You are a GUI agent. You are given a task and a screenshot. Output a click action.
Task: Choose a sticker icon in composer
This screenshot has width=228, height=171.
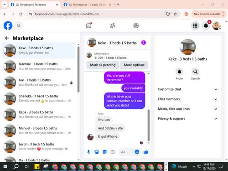[104, 152]
